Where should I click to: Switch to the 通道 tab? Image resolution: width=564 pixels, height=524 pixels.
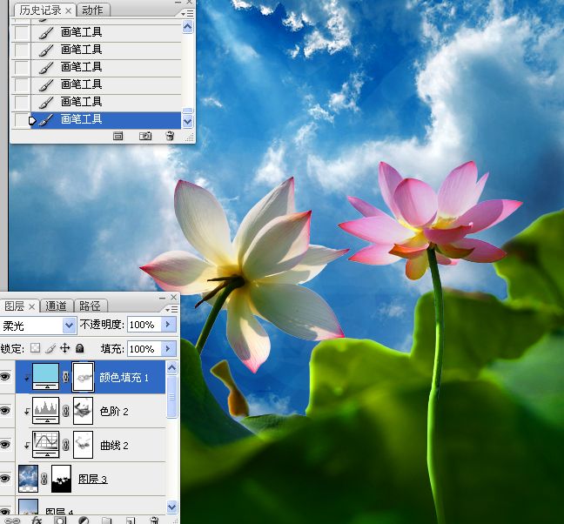pos(56,306)
